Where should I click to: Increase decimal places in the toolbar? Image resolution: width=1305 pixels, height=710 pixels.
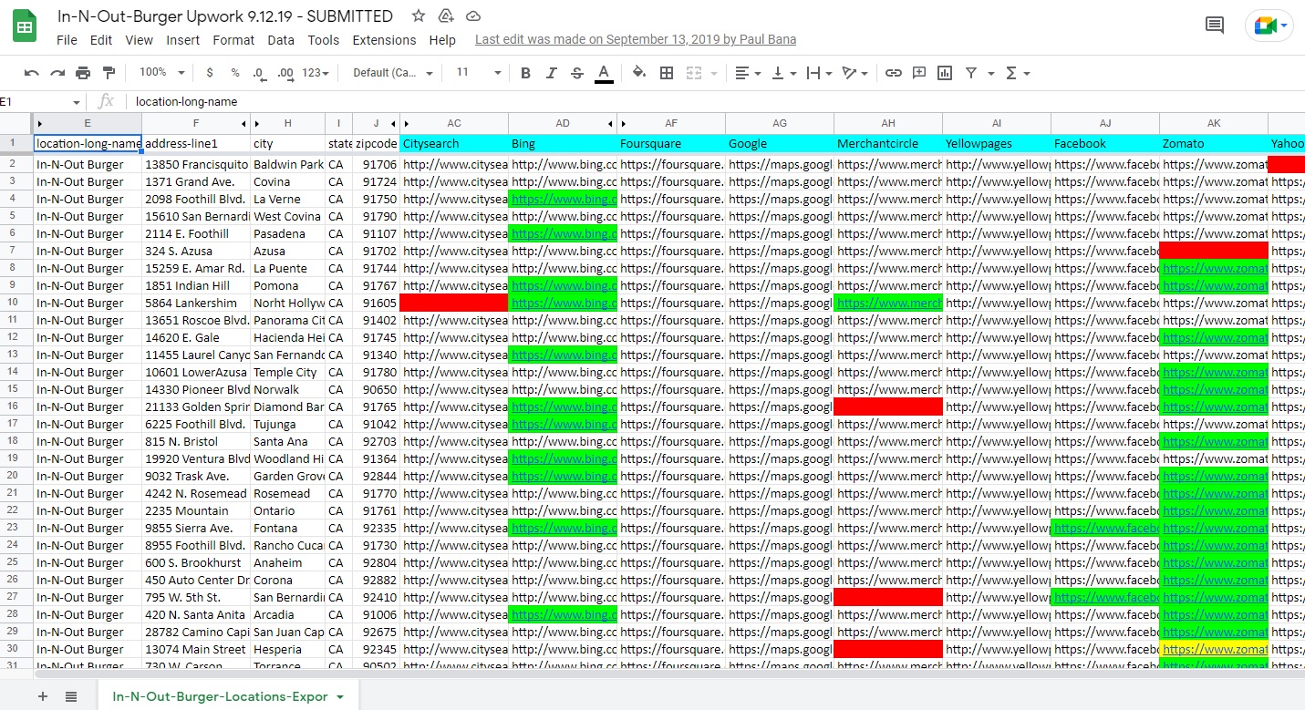[x=285, y=73]
